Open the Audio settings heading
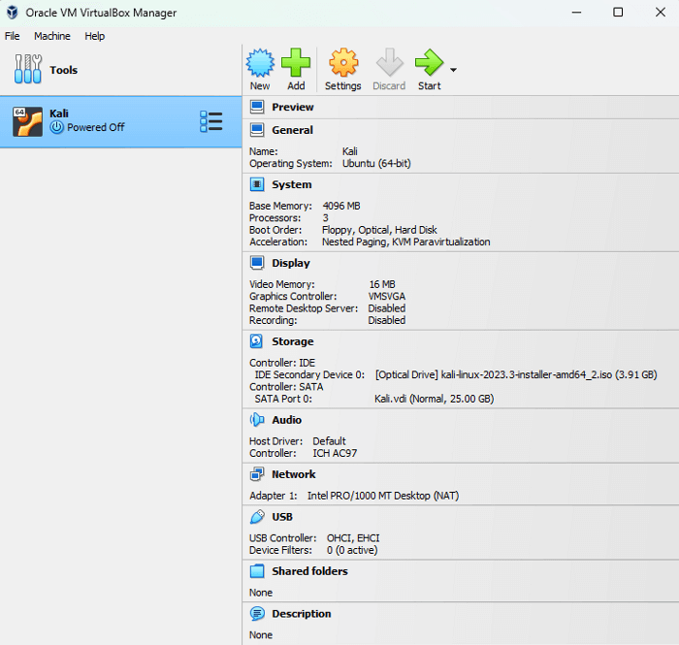 click(x=286, y=419)
